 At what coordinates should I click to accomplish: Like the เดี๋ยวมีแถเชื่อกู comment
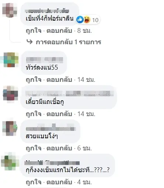click(x=34, y=114)
